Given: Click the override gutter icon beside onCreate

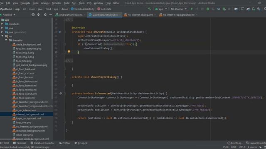Looking at the screenshot, I should [x=60, y=32].
